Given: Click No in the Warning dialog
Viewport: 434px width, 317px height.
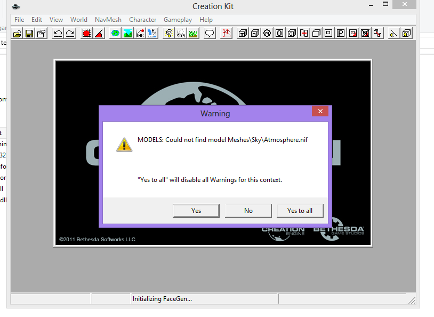Looking at the screenshot, I should click(248, 211).
